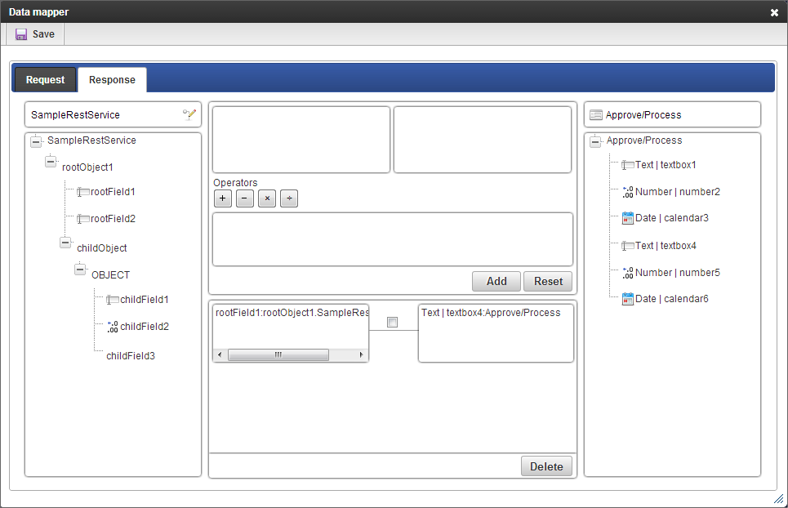Select the Response tab
The height and width of the screenshot is (508, 788).
click(112, 80)
